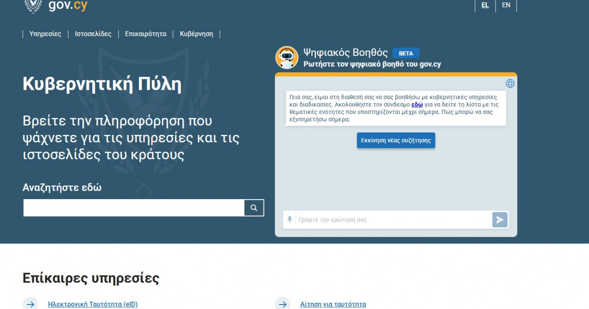The width and height of the screenshot is (589, 309).
Task: Open the Ιστοσελίδες menu
Action: 93,34
